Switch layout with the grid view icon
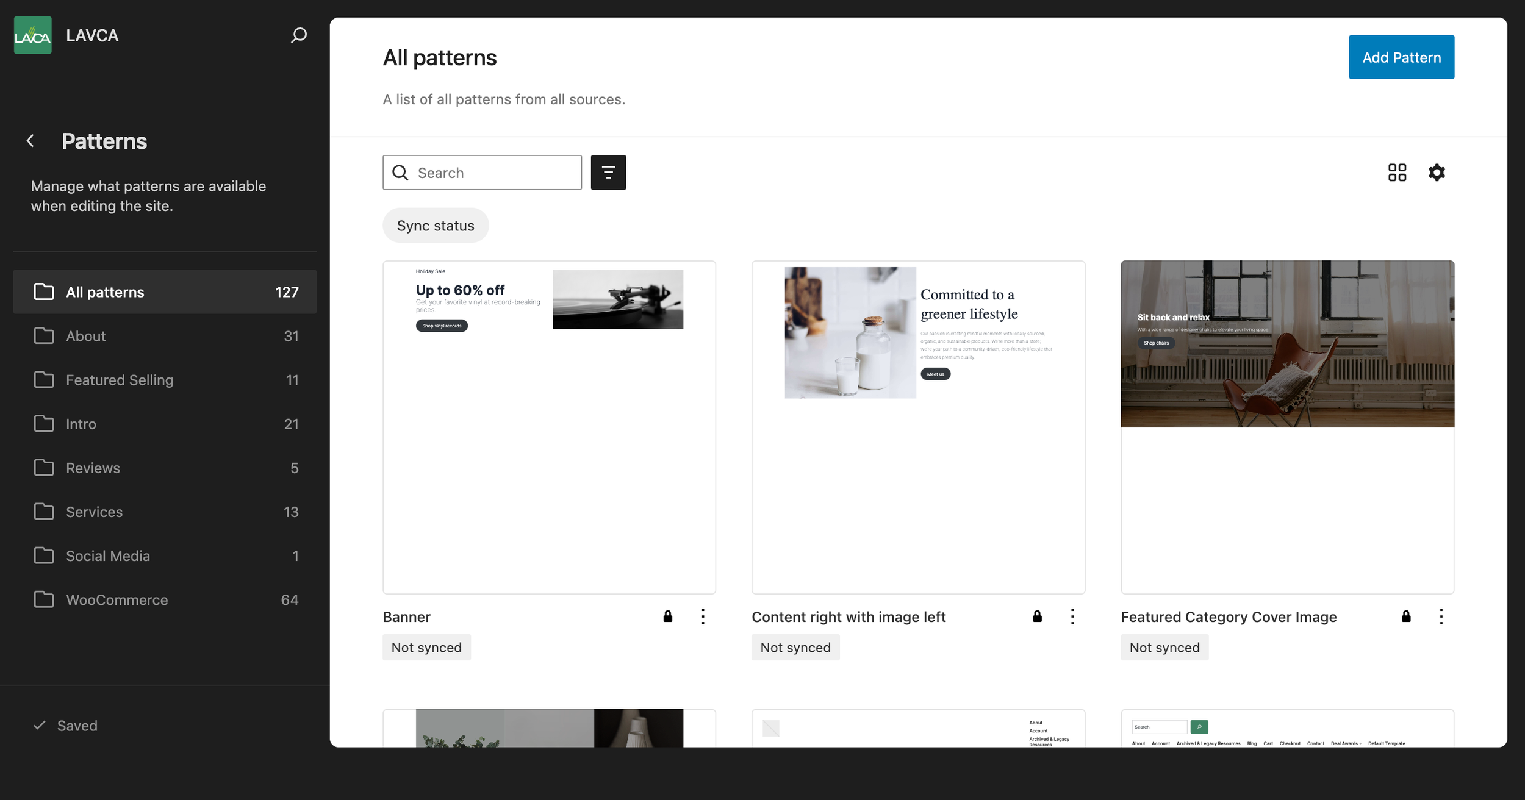 (x=1397, y=173)
